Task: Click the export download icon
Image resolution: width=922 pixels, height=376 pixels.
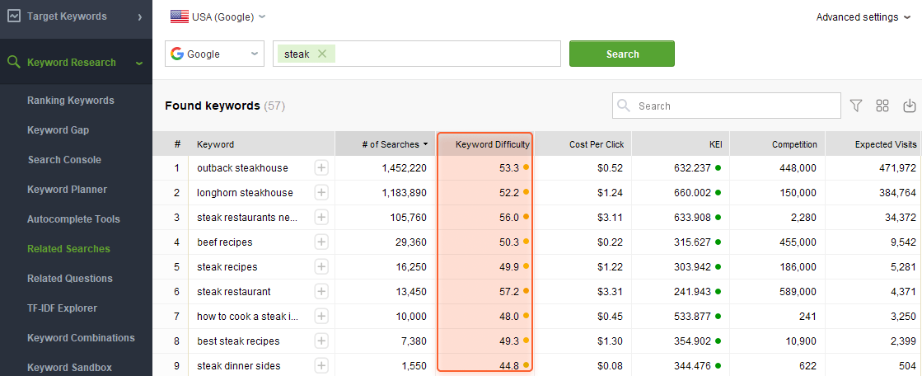Action: 910,106
